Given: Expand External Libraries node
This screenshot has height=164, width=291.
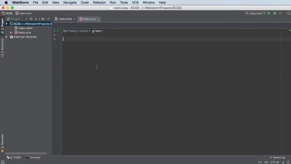Looking at the screenshot, I should 6,37.
